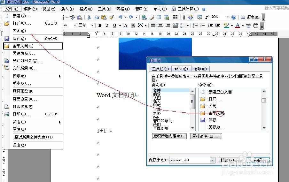Click the bulleted list icon

203,26
